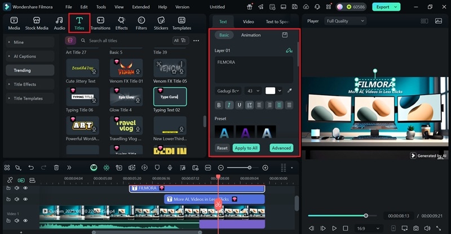
Task: Click the save project icon in title bar
Action: [x=294, y=7]
